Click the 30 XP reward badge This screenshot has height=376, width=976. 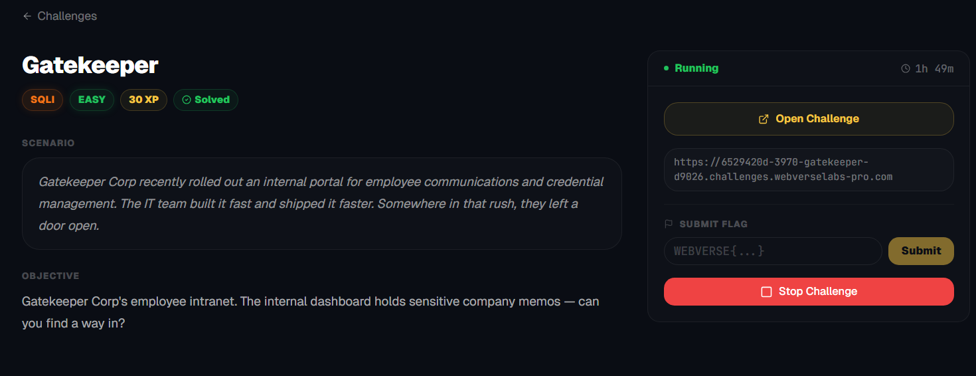[143, 100]
